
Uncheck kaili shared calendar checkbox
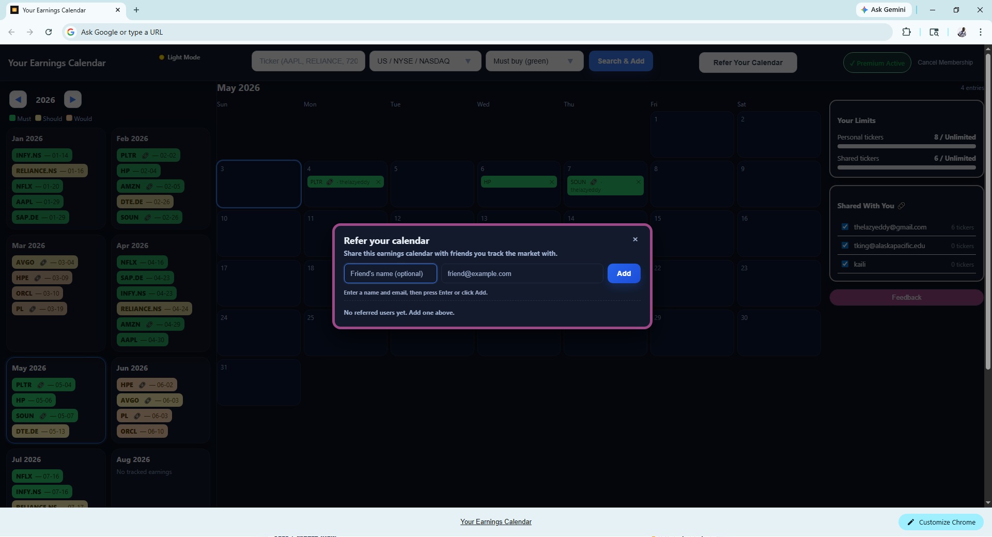point(845,264)
